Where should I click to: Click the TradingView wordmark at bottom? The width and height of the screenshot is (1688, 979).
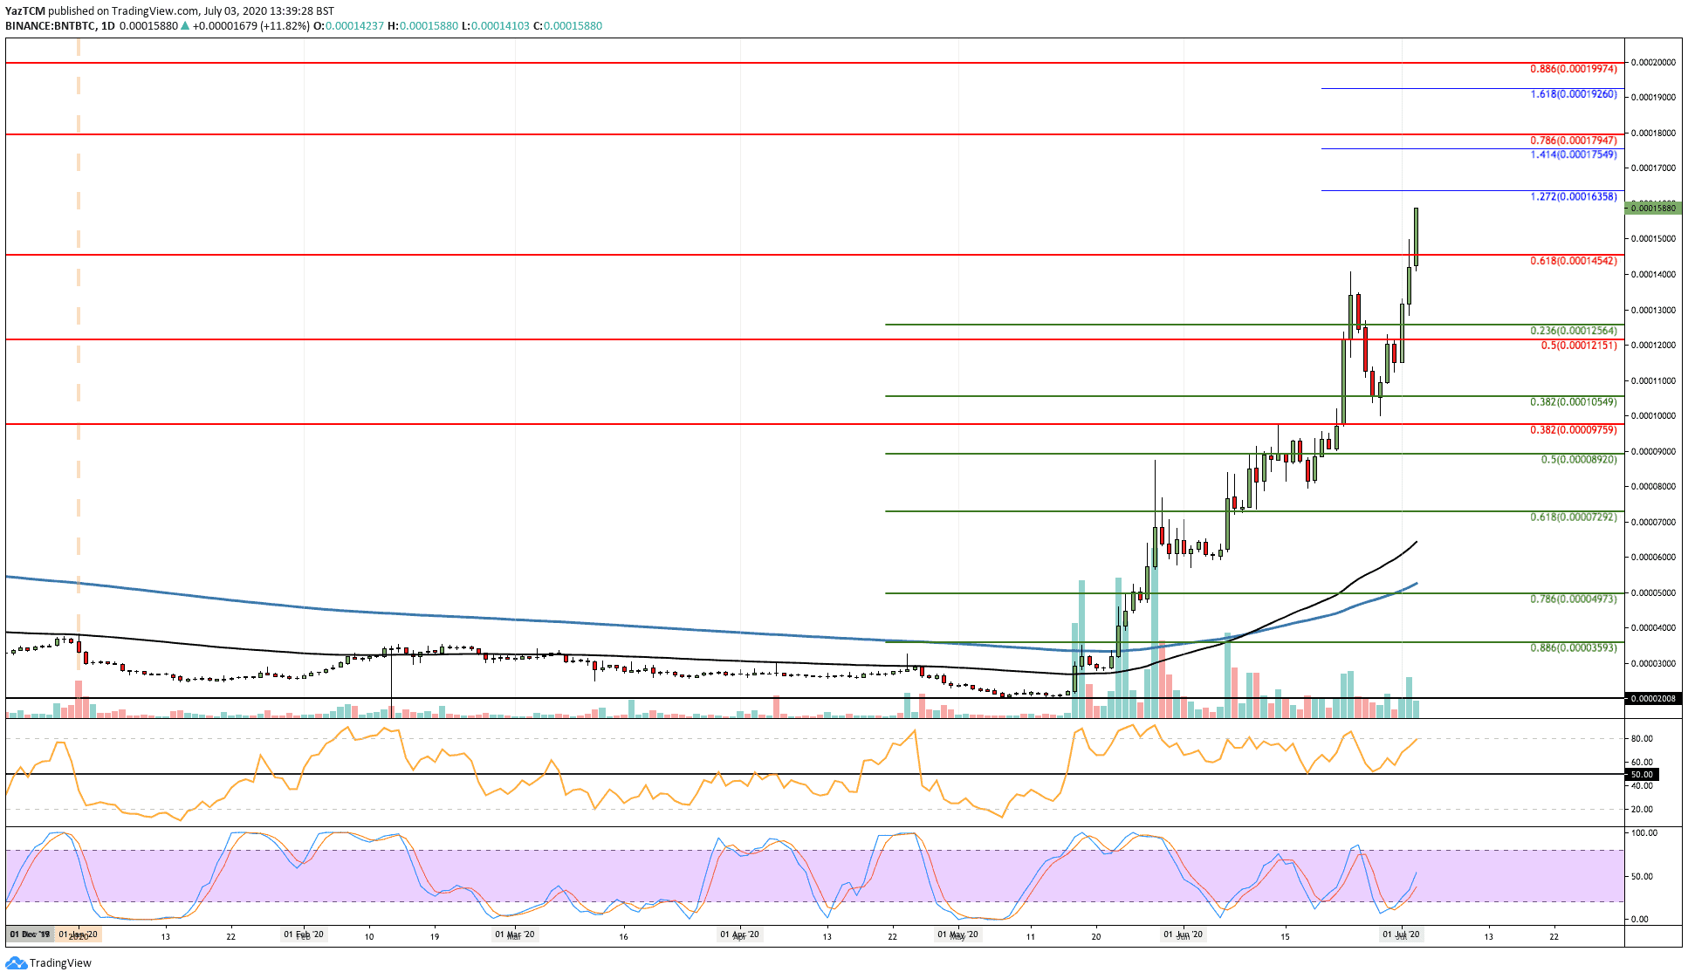[60, 963]
